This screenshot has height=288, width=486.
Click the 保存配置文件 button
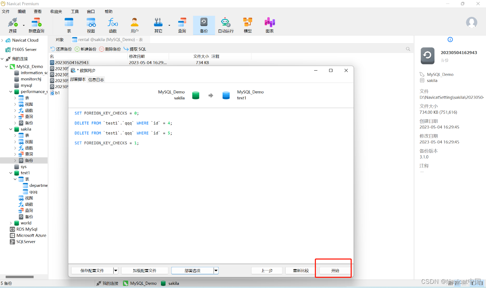click(x=92, y=271)
